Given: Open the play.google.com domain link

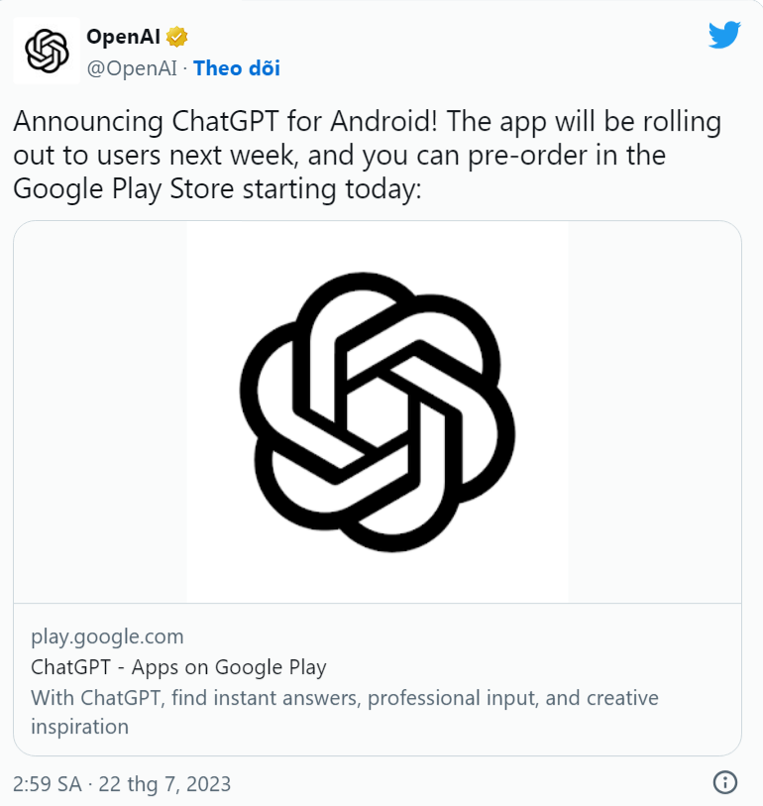Looking at the screenshot, I should point(107,636).
